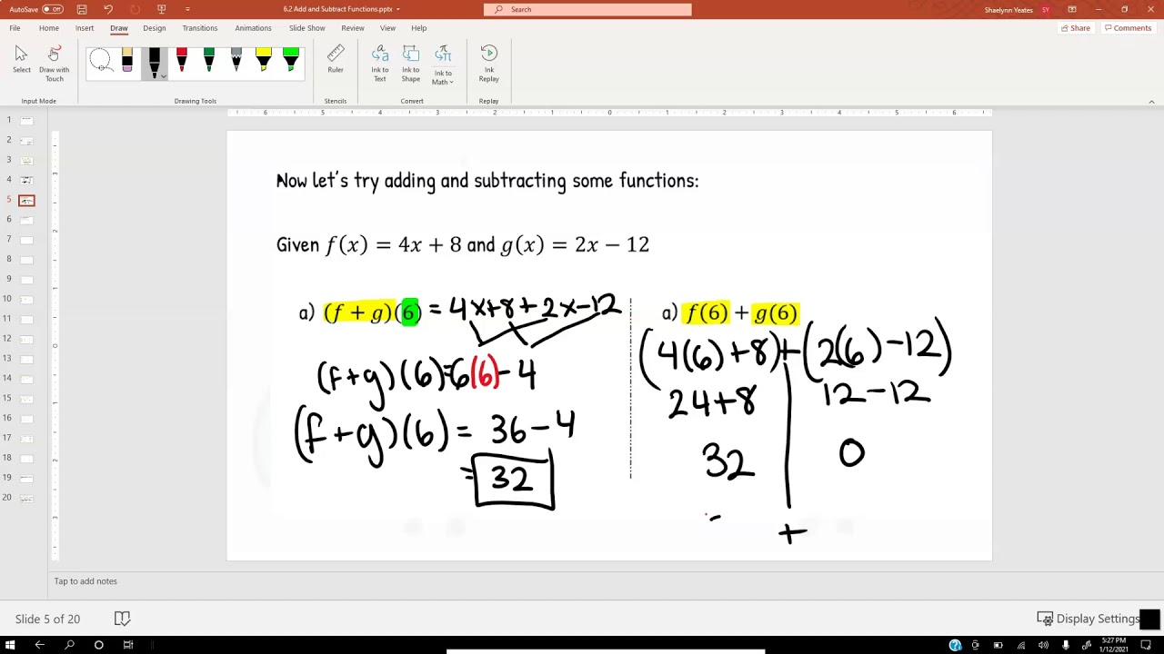Image resolution: width=1164 pixels, height=654 pixels.
Task: Select the red pen
Action: point(182,62)
